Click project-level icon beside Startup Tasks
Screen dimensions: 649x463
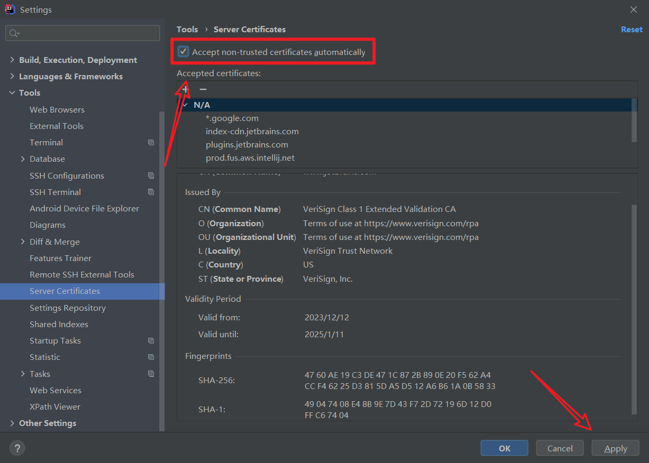tap(151, 341)
